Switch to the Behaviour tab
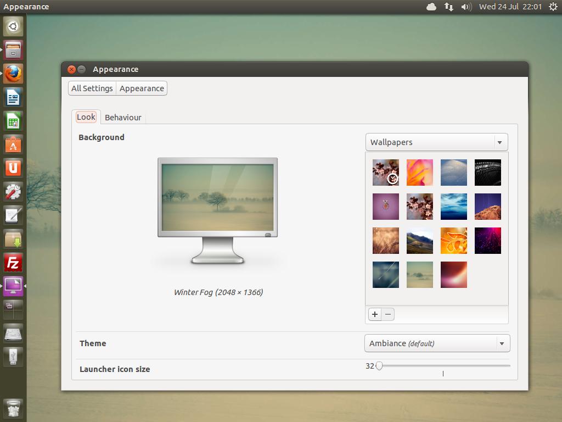 pyautogui.click(x=123, y=118)
